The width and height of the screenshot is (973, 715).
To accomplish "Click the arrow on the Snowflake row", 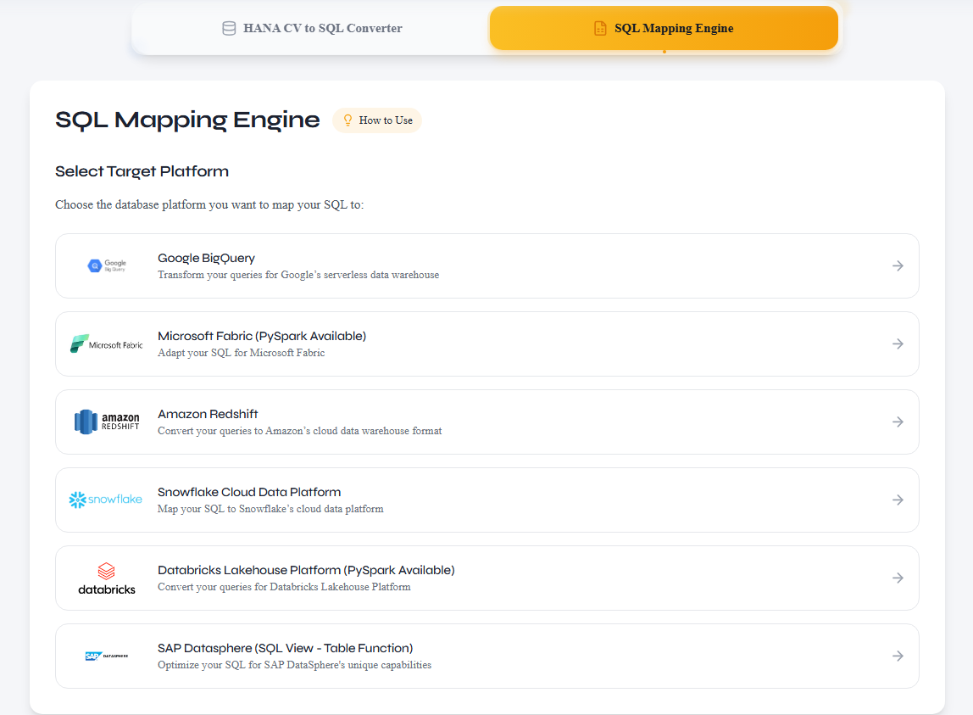I will pos(898,500).
